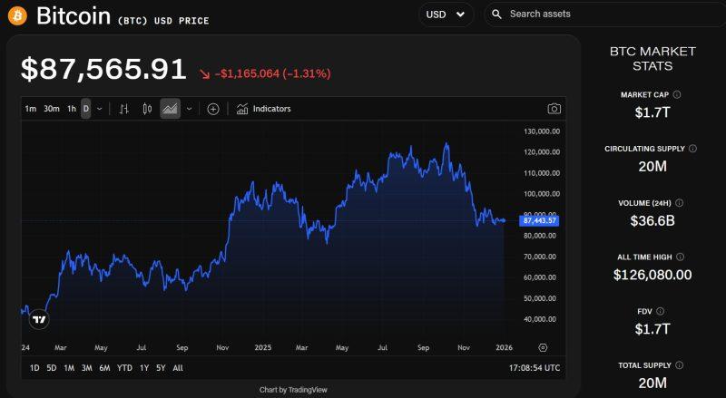Open the Indicators menu
The height and width of the screenshot is (398, 726).
point(264,109)
